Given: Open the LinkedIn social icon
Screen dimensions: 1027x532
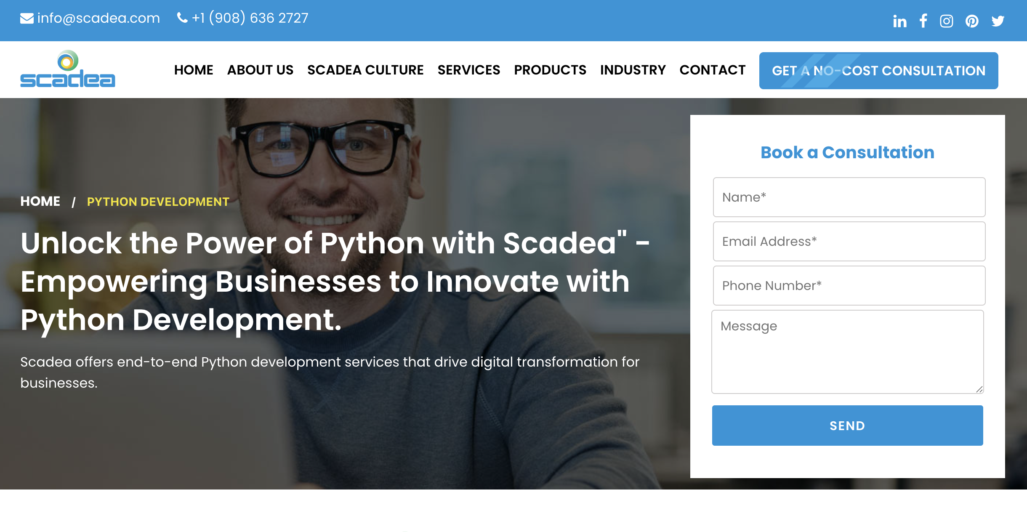Looking at the screenshot, I should 899,21.
